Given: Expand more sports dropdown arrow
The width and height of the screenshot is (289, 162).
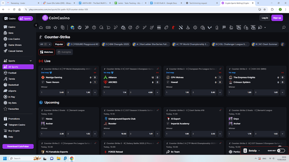Looking at the screenshot, I should click(265, 28).
